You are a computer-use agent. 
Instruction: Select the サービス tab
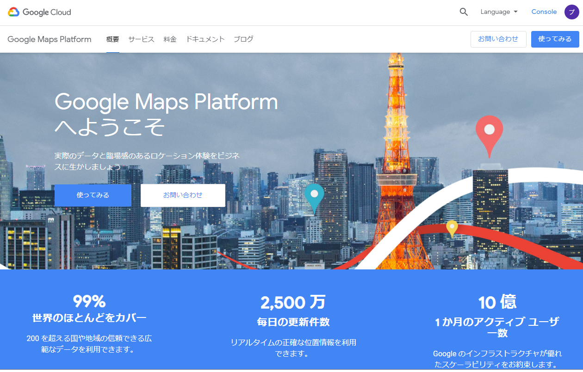(141, 39)
